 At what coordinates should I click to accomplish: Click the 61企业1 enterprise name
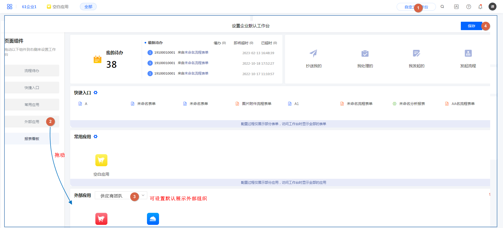29,7
